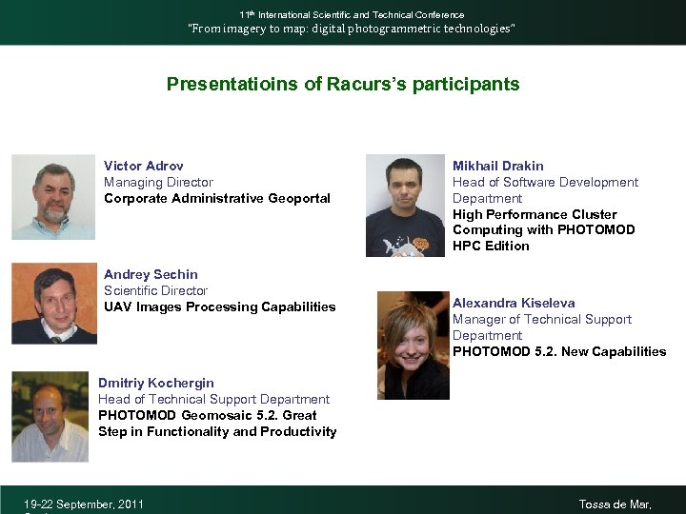This screenshot has width=686, height=514.
Task: Select the name 'Dmitriy Kochergin'
Action: (156, 383)
